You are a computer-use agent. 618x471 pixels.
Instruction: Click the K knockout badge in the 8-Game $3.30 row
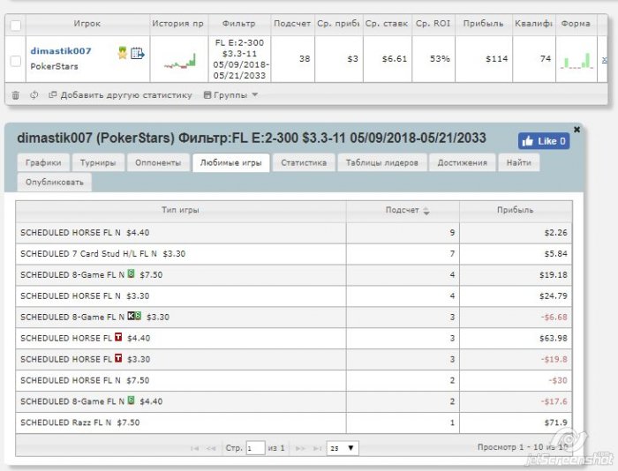pyautogui.click(x=131, y=316)
